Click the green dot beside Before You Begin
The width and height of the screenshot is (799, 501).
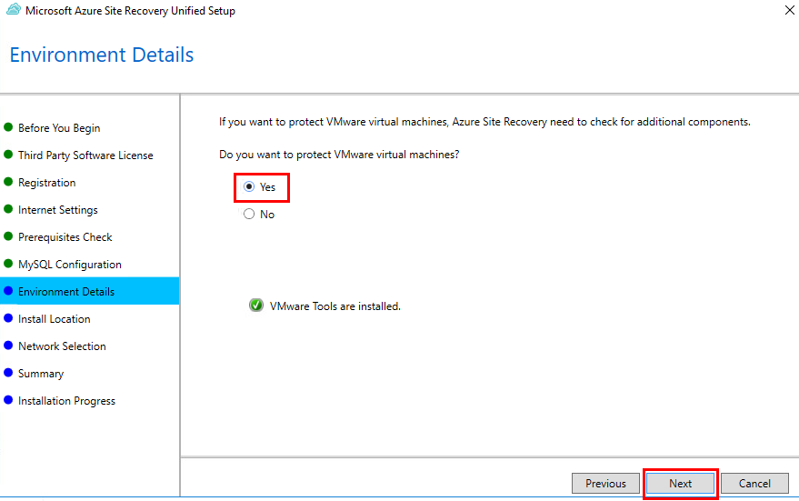point(8,127)
